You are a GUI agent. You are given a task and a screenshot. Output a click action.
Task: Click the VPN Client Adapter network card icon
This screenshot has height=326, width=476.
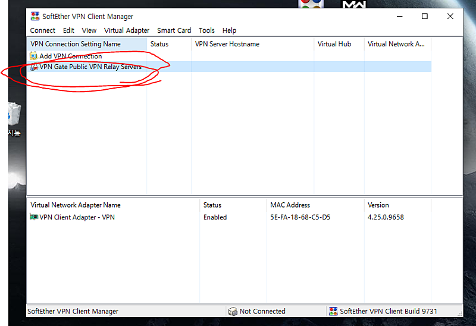pos(34,217)
